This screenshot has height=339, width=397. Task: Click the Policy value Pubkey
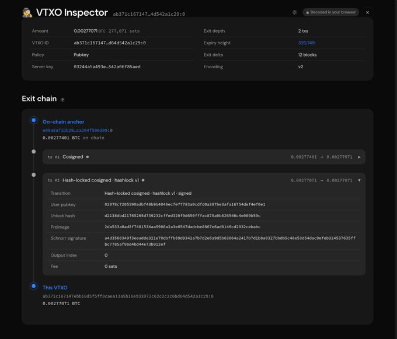(x=81, y=55)
